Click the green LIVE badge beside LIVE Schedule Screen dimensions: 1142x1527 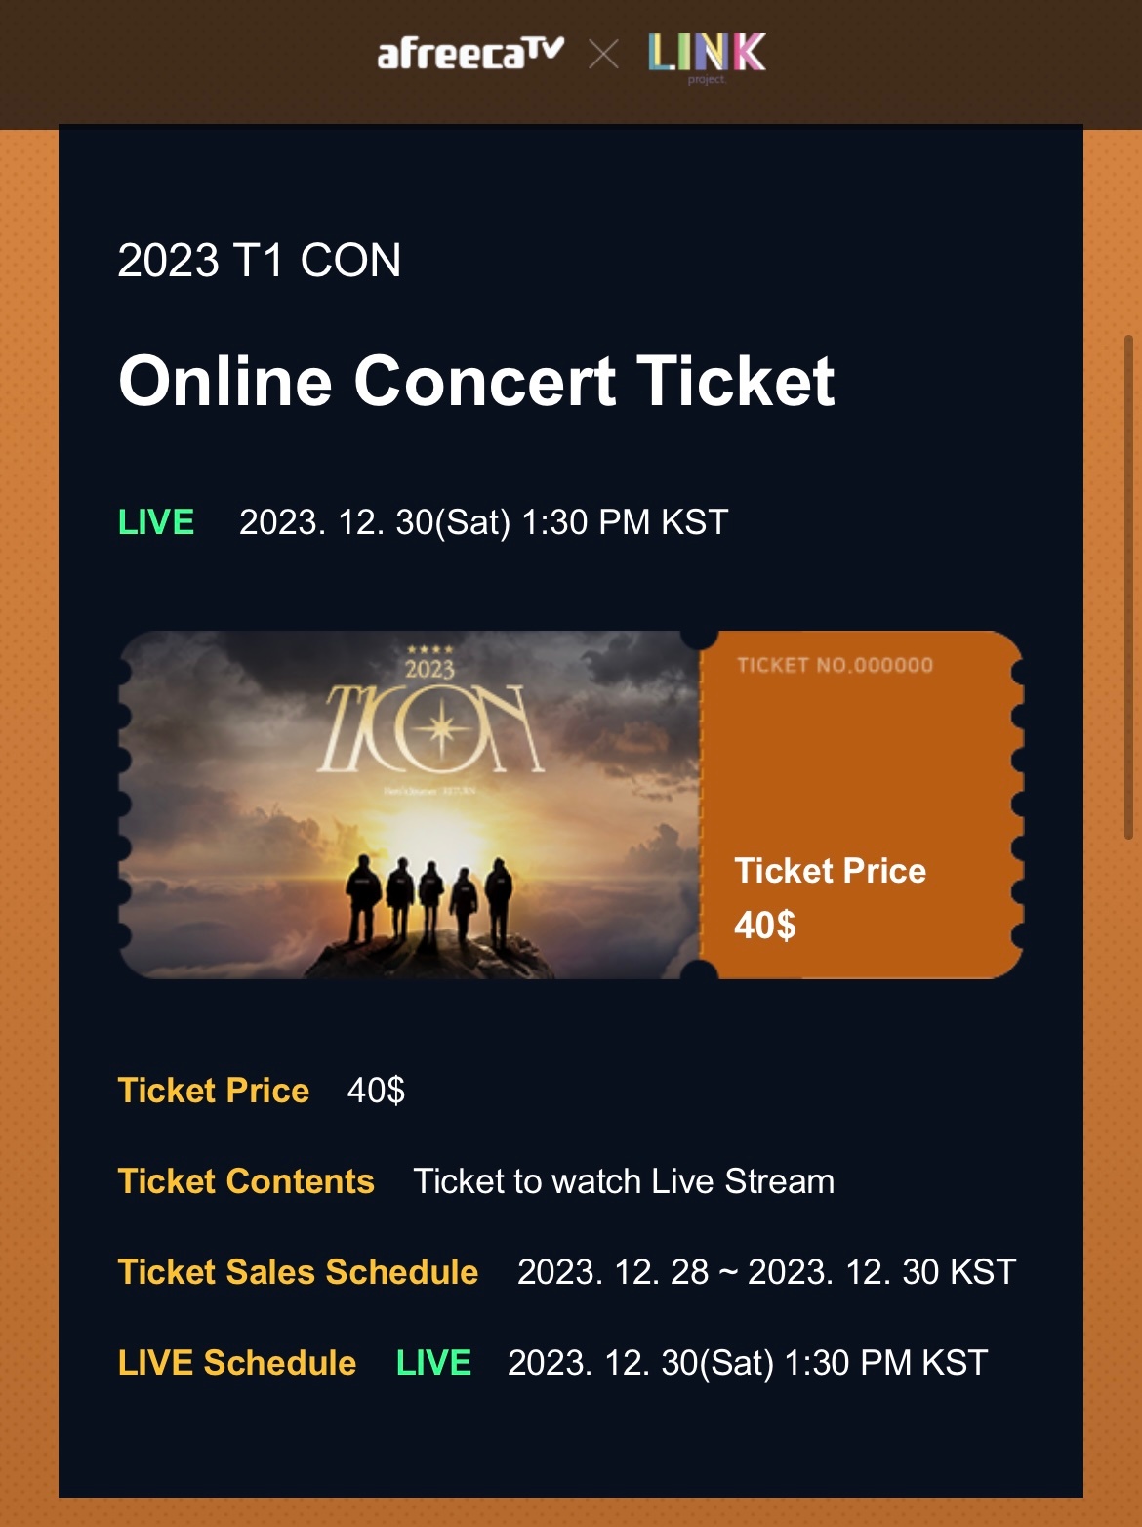433,1363
